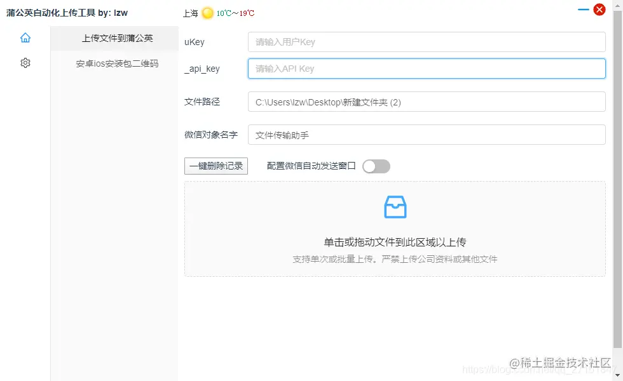Minimize the application window
This screenshot has height=381, width=623.
pos(582,9)
